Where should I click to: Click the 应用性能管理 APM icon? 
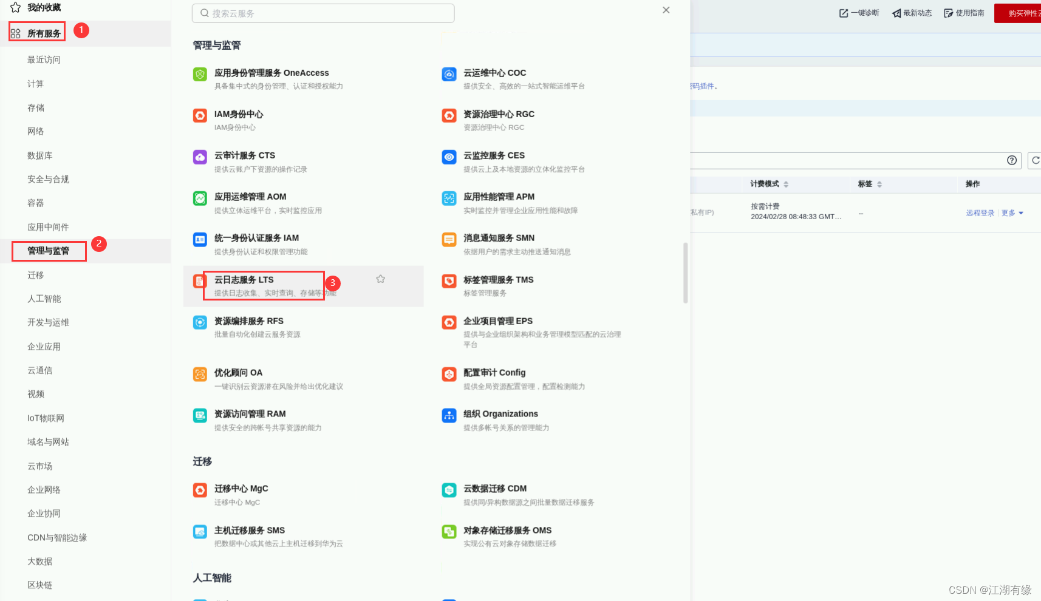point(449,198)
